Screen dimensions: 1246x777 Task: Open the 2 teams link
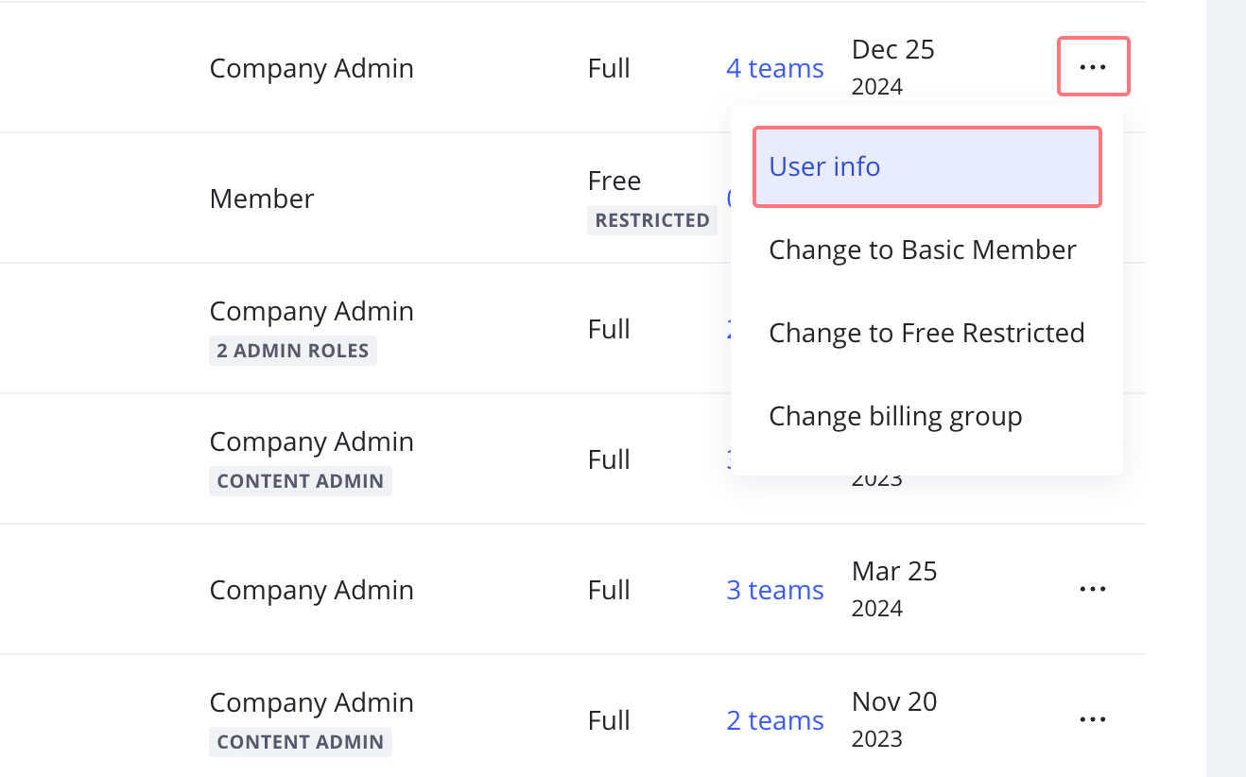774,720
